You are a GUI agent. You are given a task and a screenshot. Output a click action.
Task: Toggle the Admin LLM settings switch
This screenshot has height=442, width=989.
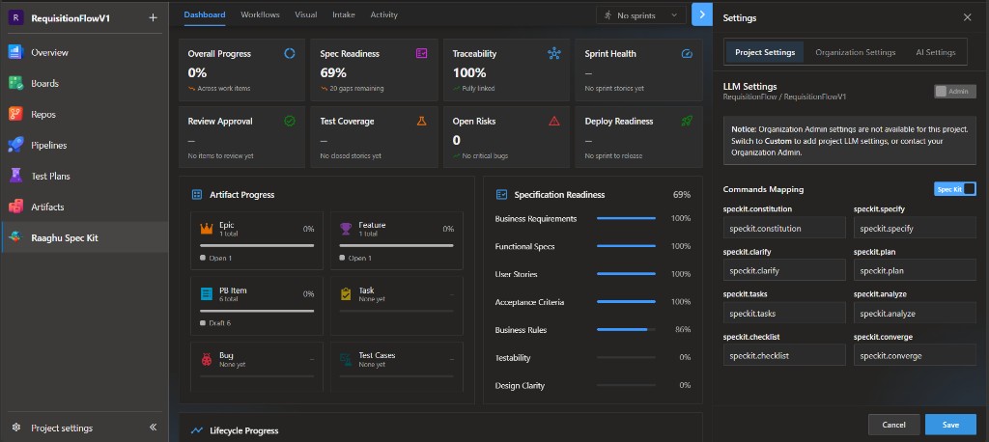point(955,92)
